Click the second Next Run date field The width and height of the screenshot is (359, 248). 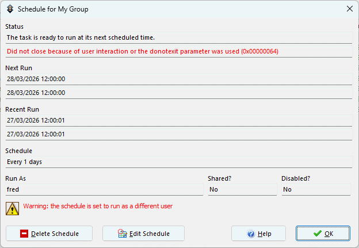[178, 93]
